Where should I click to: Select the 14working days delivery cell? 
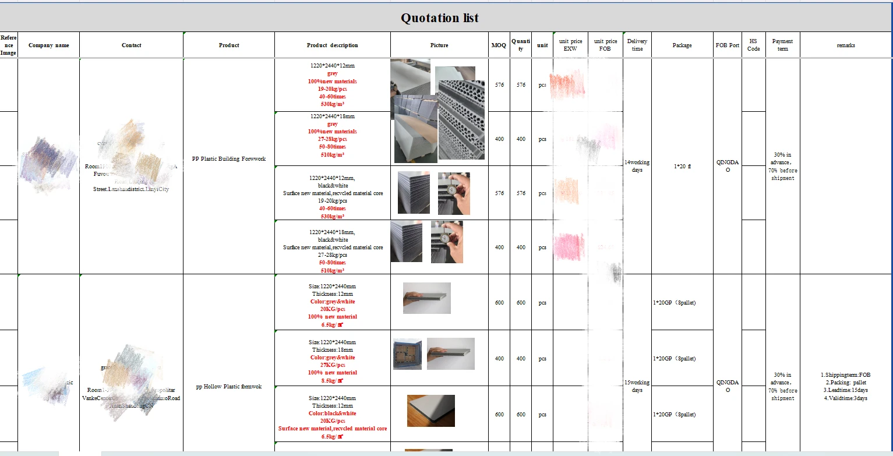pyautogui.click(x=637, y=166)
